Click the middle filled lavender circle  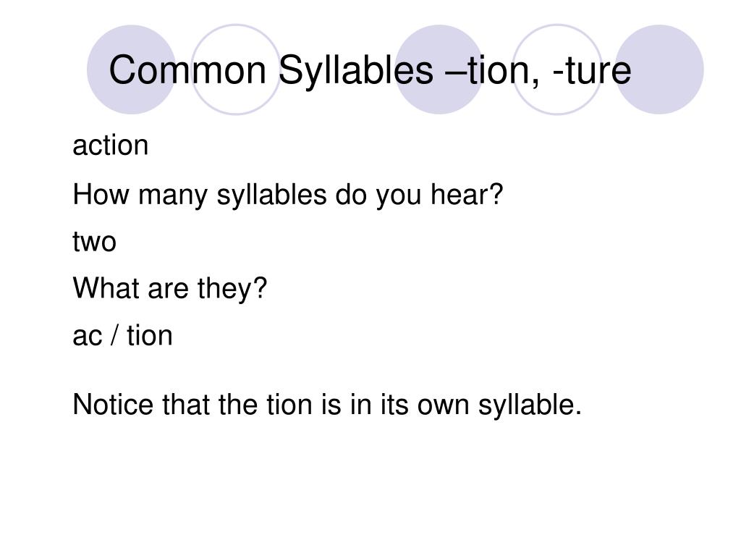[x=439, y=69]
